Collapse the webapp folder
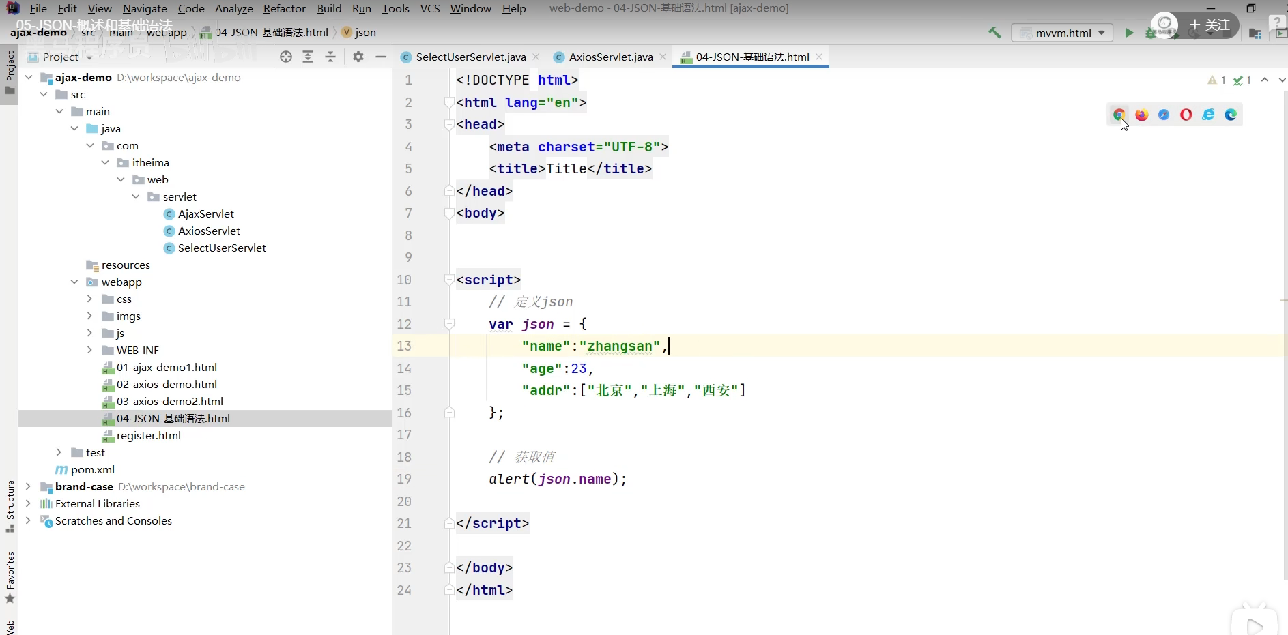Image resolution: width=1288 pixels, height=635 pixels. [x=74, y=282]
